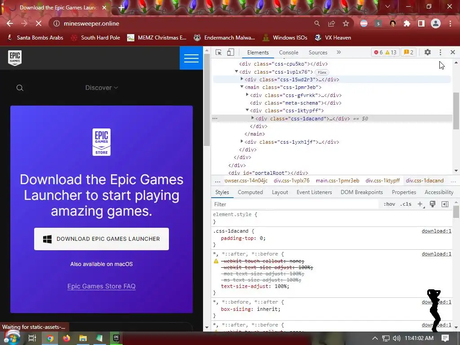
Task: Close the DevTools panel
Action: (453, 52)
